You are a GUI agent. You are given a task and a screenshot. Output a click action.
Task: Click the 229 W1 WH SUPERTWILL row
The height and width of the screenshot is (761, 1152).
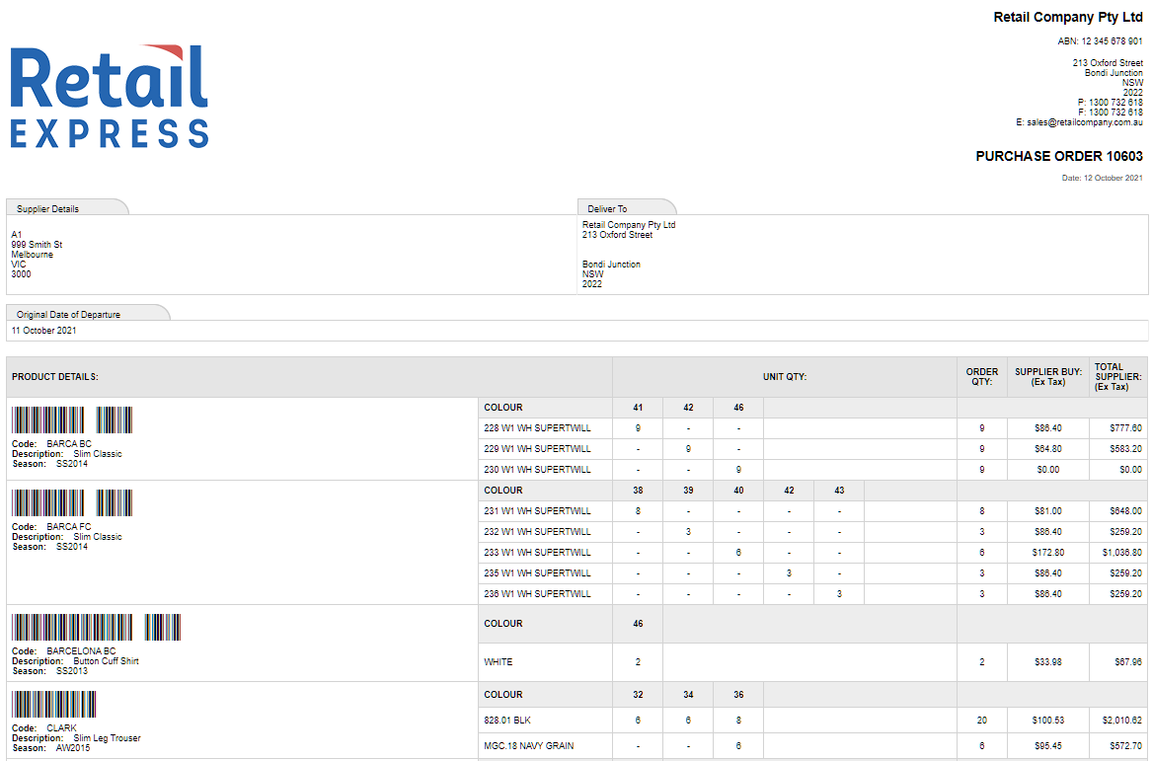(812, 449)
